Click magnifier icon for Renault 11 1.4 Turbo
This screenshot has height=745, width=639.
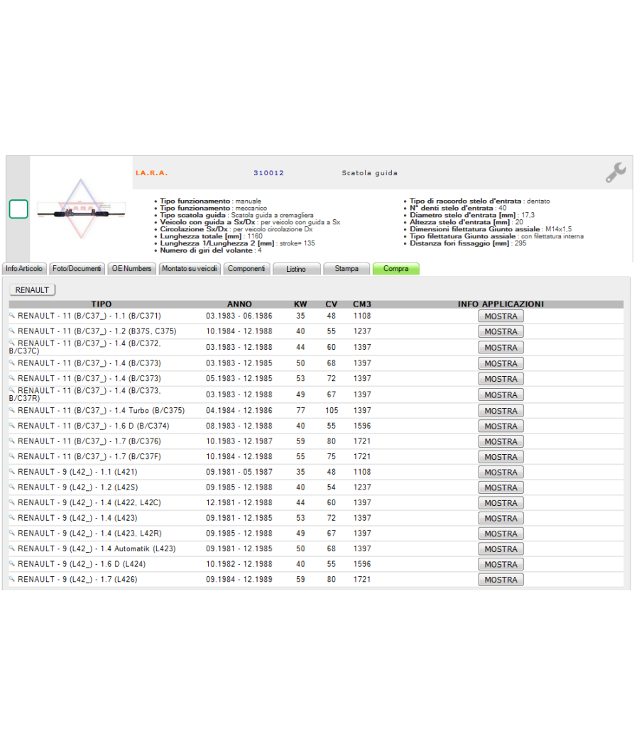[x=12, y=410]
